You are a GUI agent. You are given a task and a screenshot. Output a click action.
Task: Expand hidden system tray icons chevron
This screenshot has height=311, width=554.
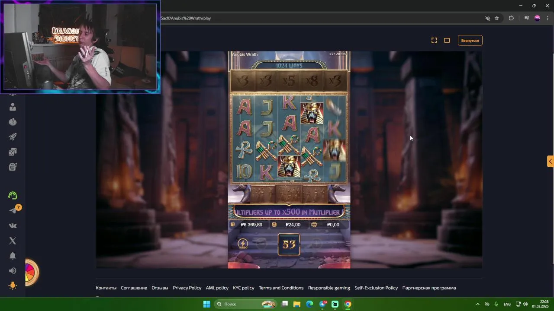(x=477, y=304)
